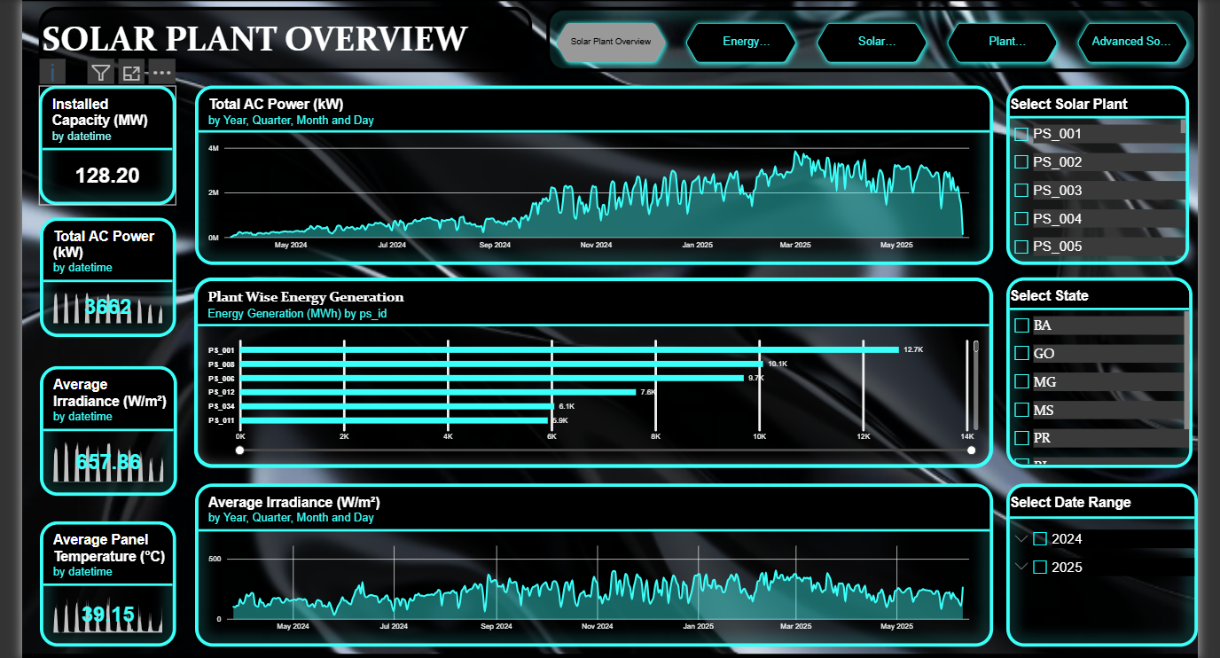Tick the MG state checkbox
Image resolution: width=1220 pixels, height=658 pixels.
pos(1021,382)
